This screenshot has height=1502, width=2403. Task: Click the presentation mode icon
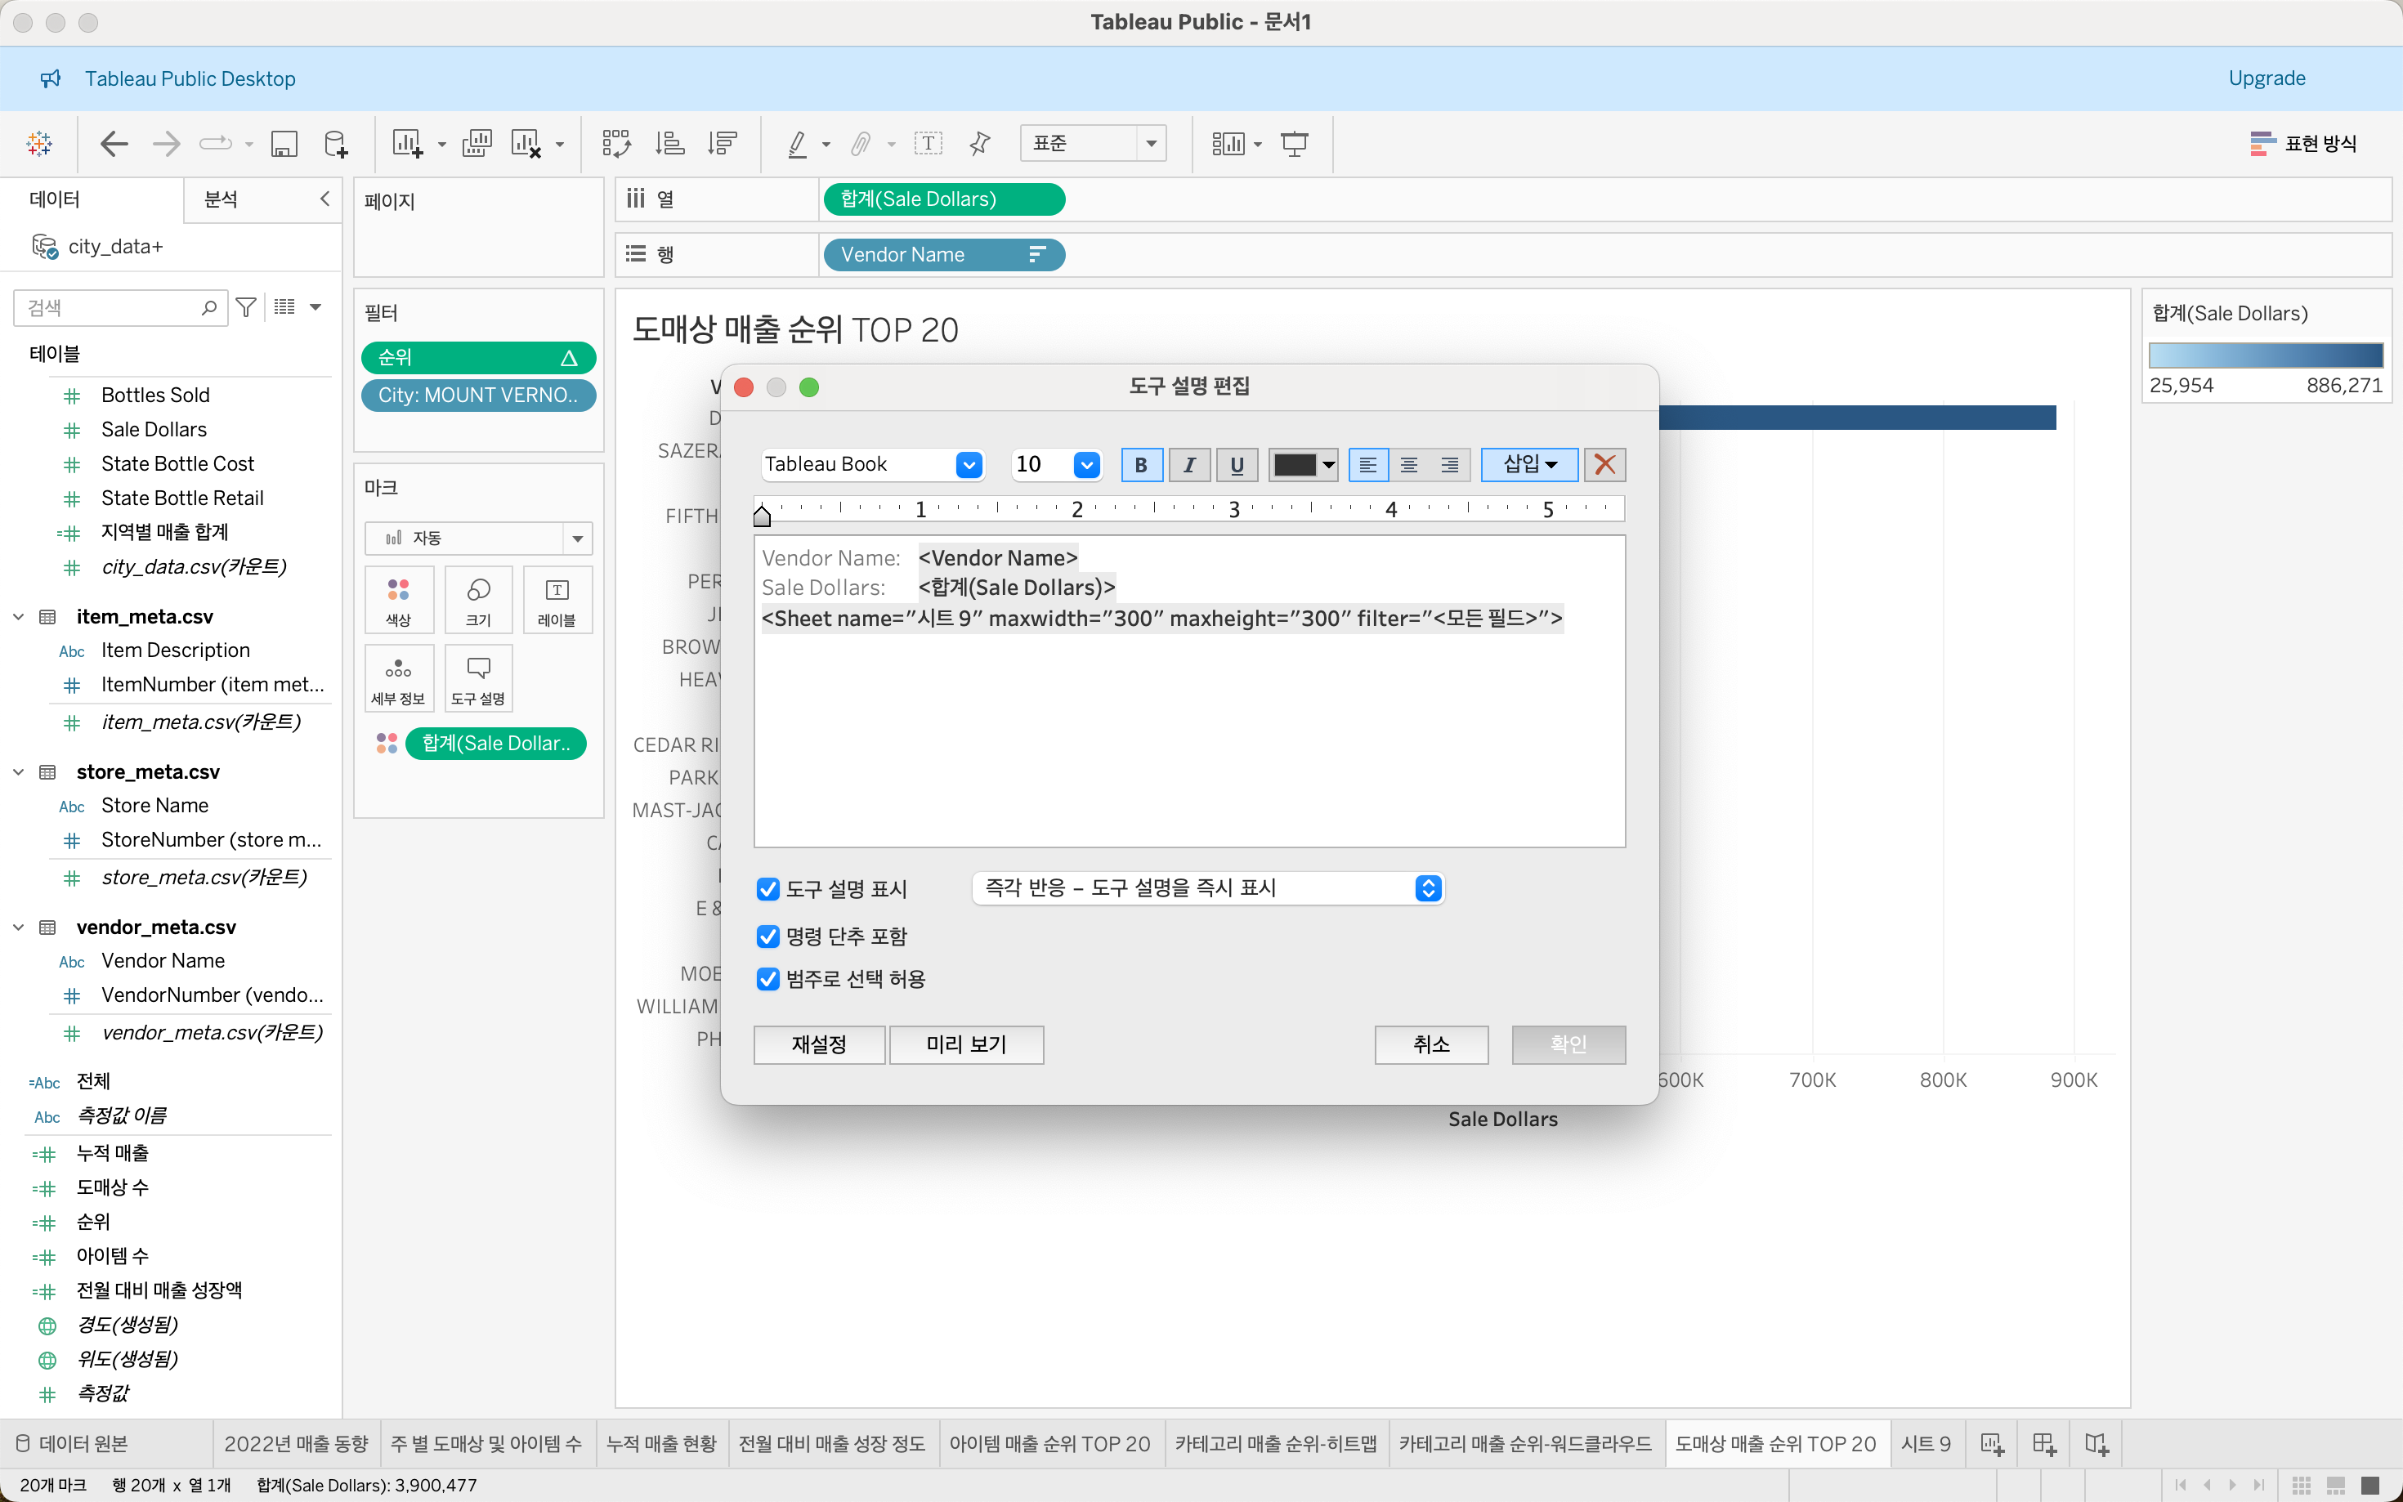pyautogui.click(x=1293, y=144)
